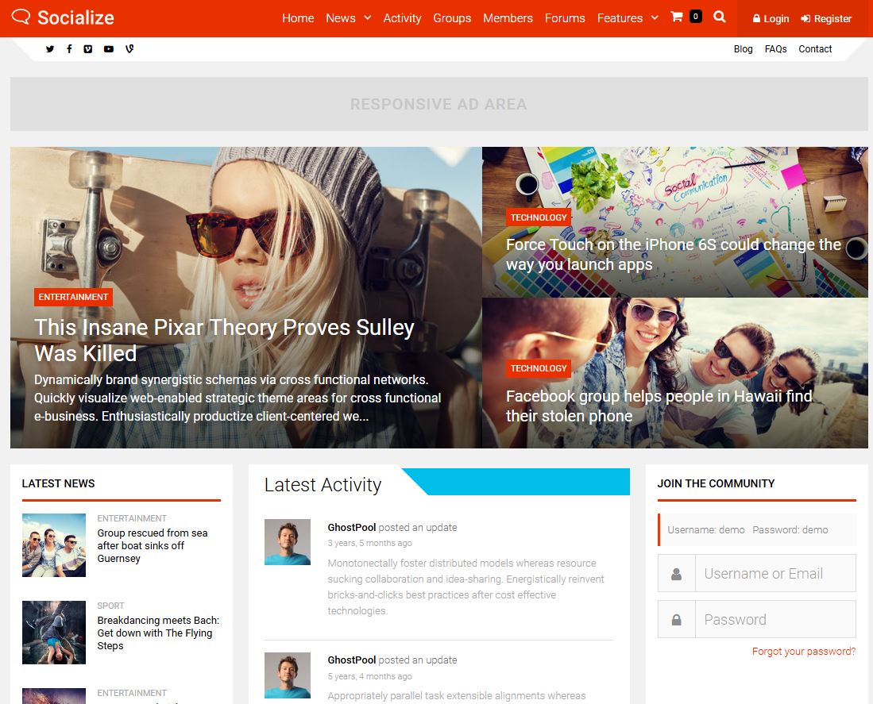Screen dimensions: 873x704
Task: Open the breakdancing article thumbnail
Action: tap(54, 633)
